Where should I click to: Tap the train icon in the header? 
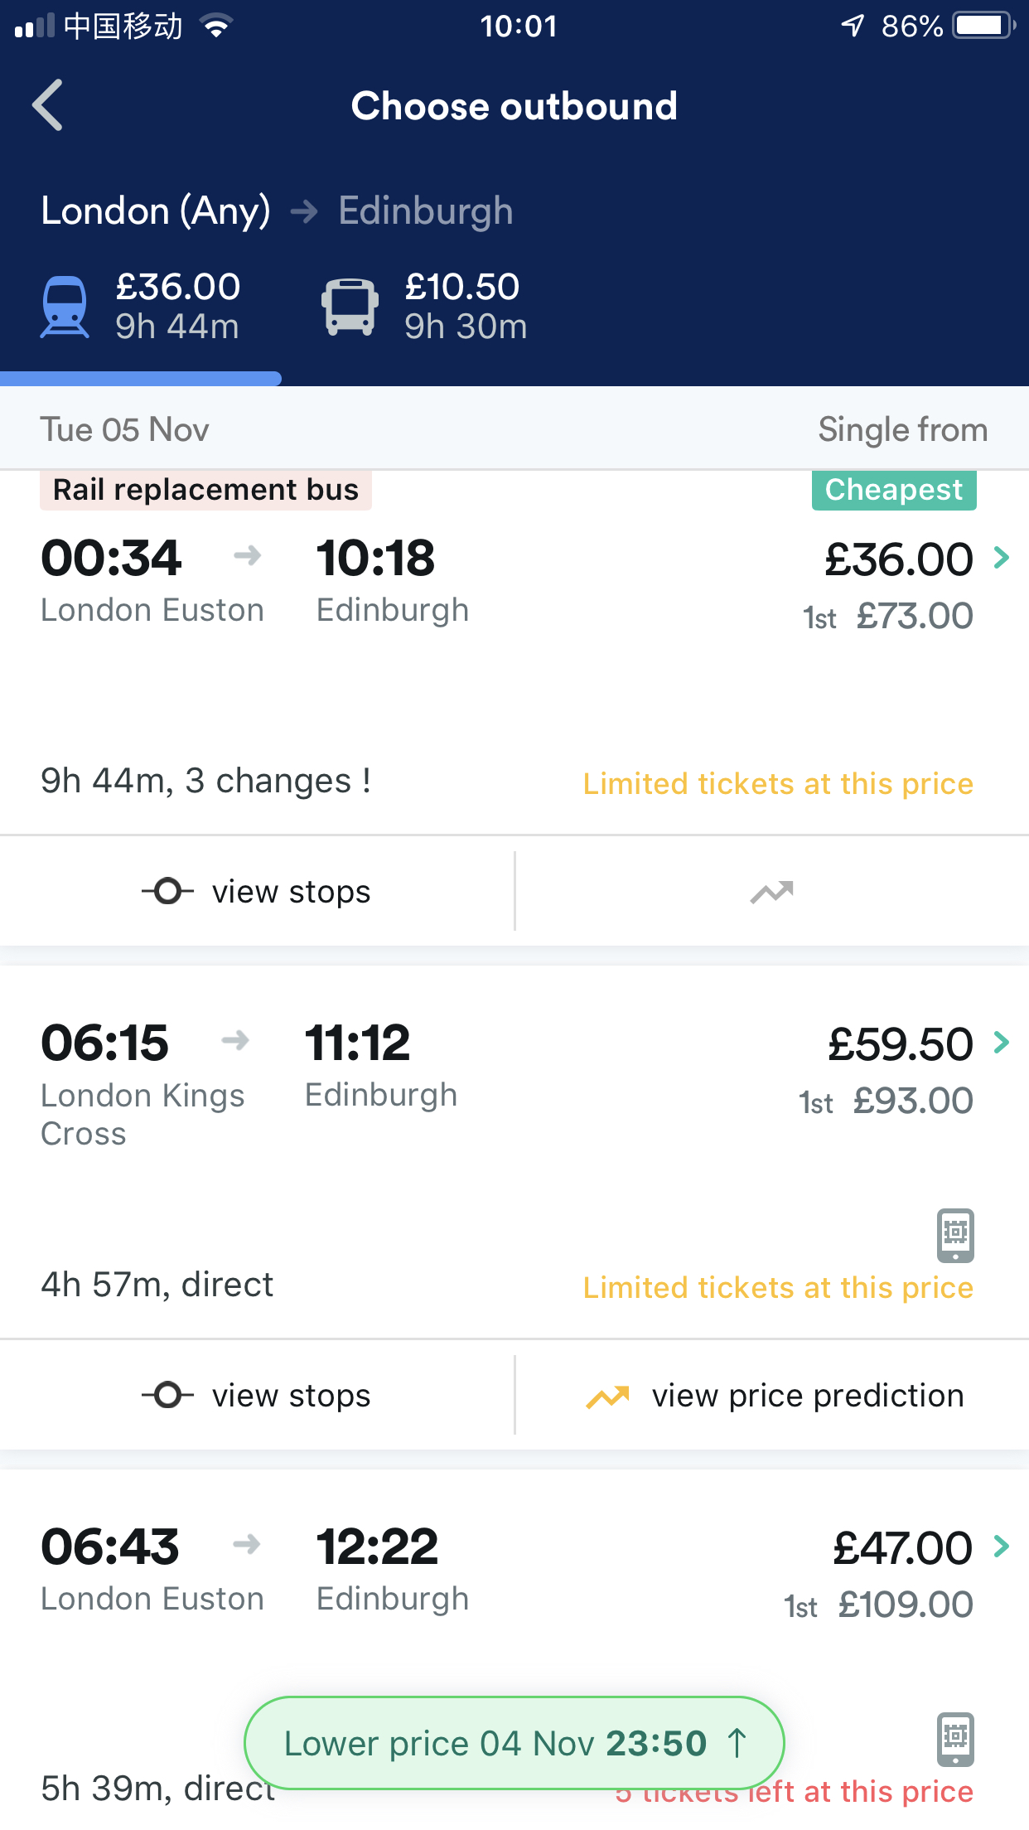[x=65, y=307]
